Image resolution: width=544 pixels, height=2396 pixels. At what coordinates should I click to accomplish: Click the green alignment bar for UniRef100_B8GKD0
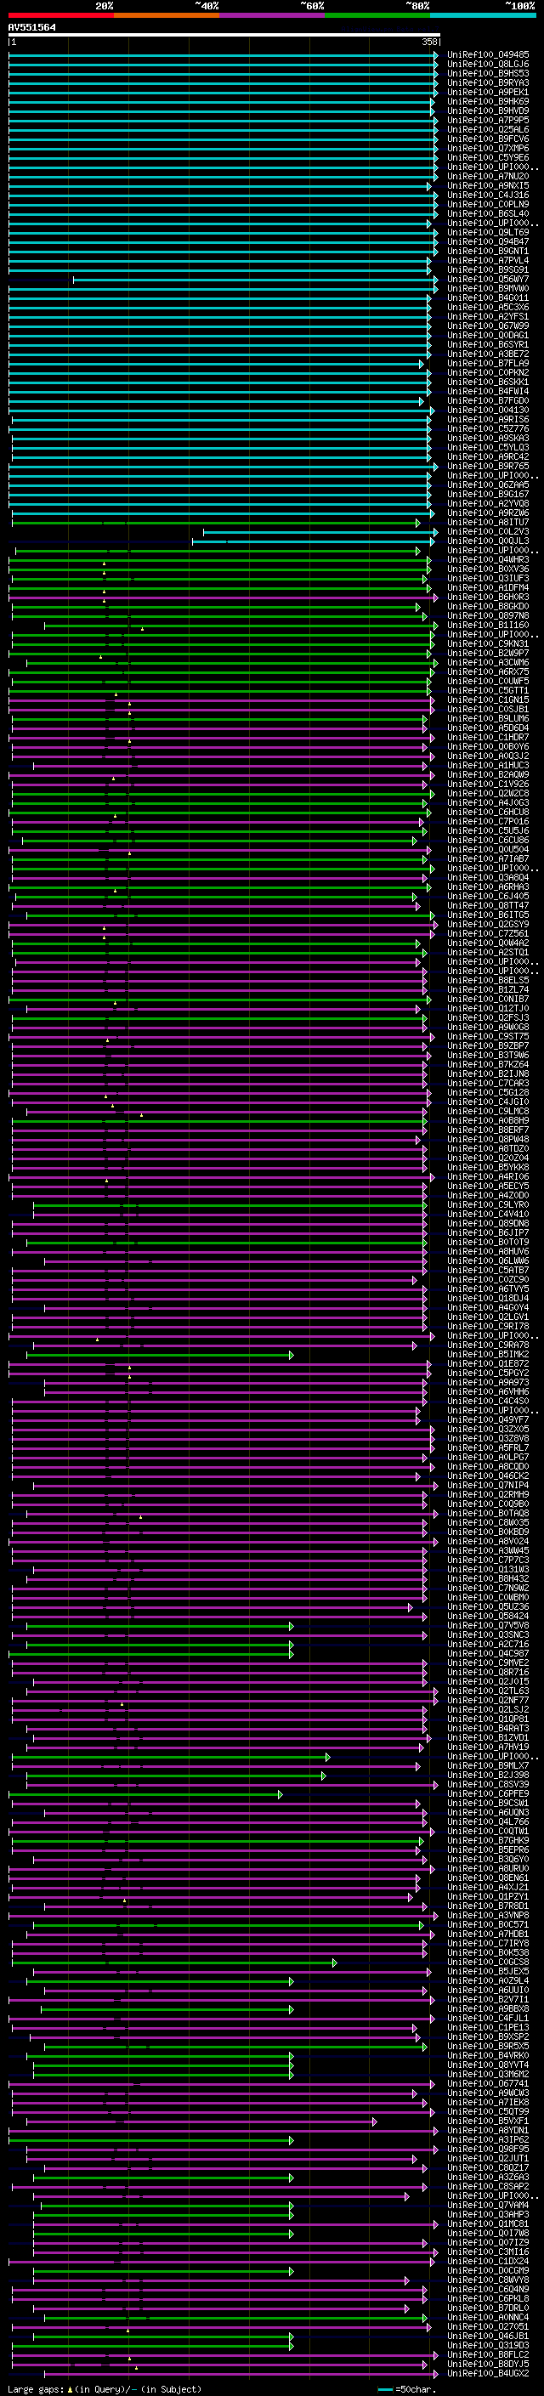click(216, 607)
